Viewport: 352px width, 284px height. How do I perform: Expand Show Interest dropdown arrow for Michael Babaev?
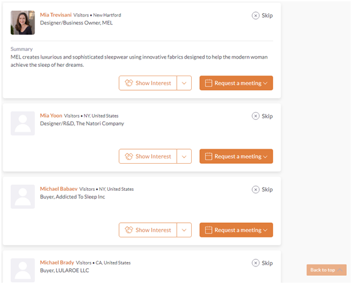184,230
